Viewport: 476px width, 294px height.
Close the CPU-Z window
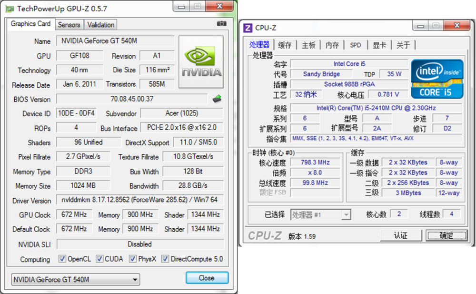[457, 26]
